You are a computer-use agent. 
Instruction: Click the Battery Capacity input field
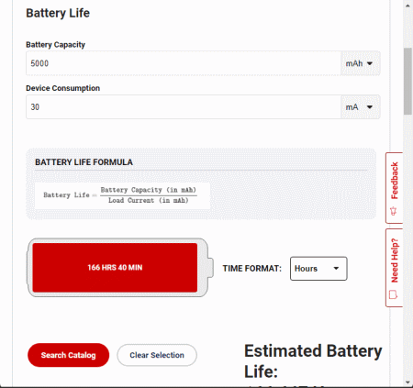pos(184,63)
